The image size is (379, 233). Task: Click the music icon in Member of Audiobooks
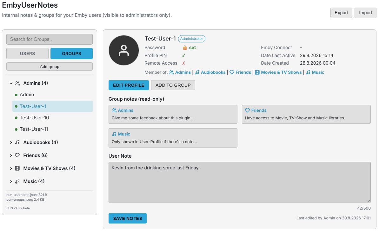197,72
